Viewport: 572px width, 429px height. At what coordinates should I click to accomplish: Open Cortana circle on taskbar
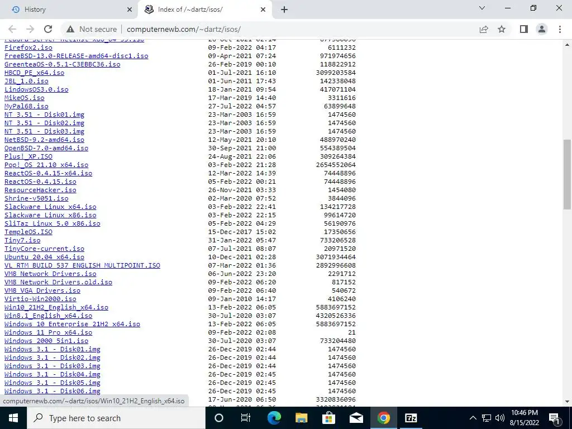(219, 418)
